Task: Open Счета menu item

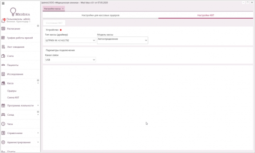Action: pos(10,56)
